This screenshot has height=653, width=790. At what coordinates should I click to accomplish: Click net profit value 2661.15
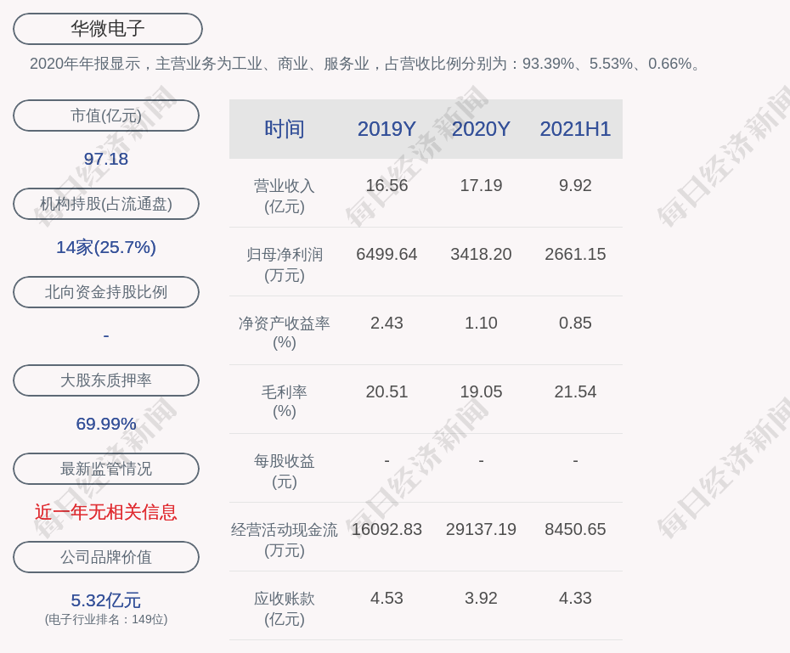pos(575,254)
